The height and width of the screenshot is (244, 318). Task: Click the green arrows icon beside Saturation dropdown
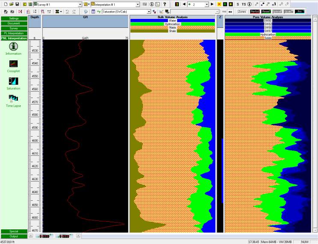coord(99,12)
